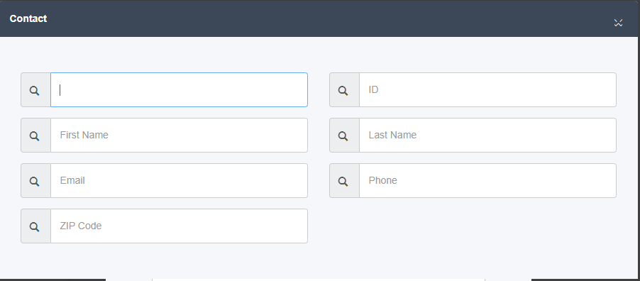The height and width of the screenshot is (281, 640).
Task: Click the search icon beside Email field
Action: point(35,181)
